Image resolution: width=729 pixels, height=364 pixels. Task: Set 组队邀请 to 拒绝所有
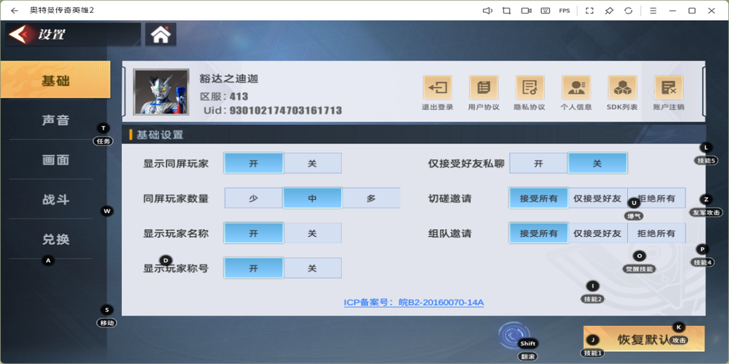point(656,234)
